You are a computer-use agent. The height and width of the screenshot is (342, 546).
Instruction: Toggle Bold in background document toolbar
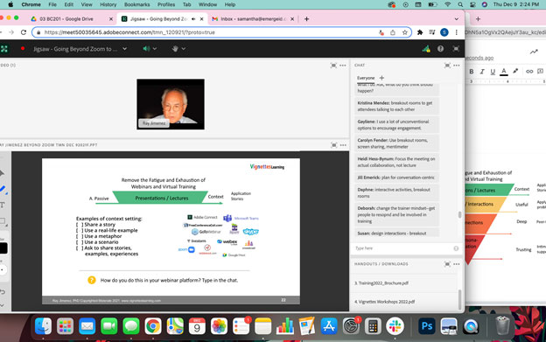(472, 72)
